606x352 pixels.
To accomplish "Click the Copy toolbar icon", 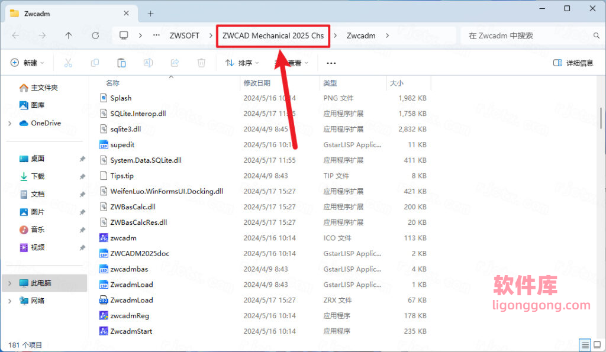I will 95,63.
